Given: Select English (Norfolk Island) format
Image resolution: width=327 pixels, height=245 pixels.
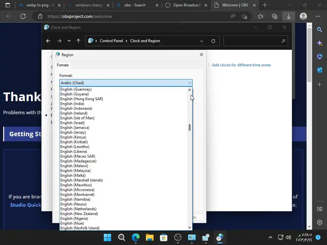Looking at the screenshot, I should click(80, 228).
